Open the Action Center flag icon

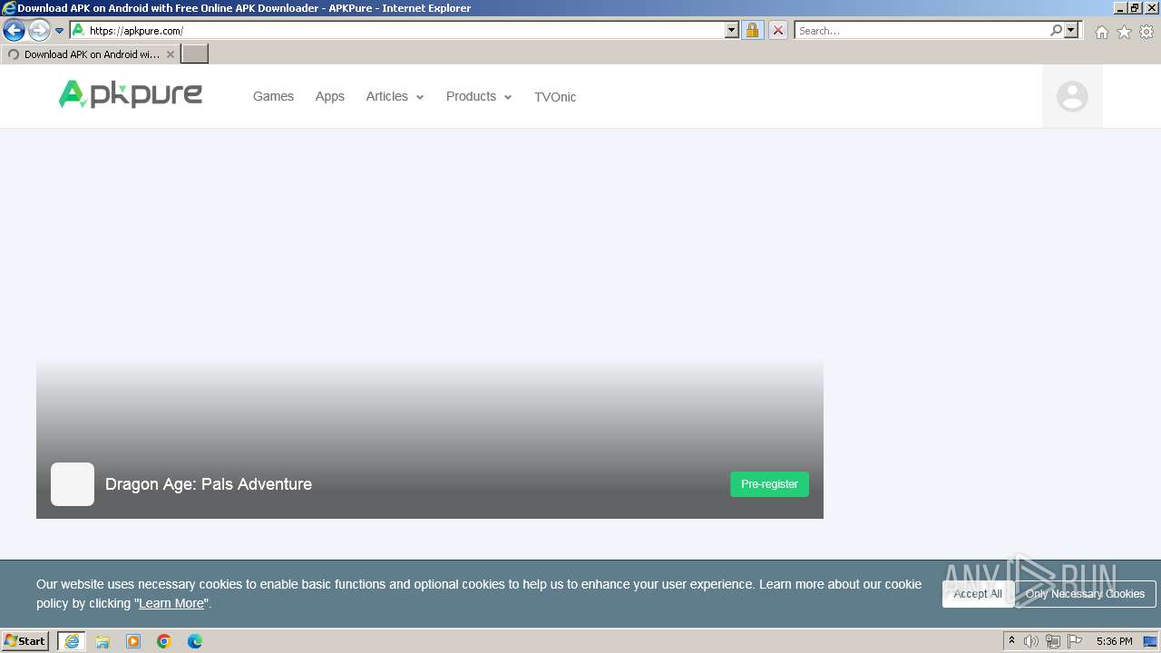click(1075, 641)
